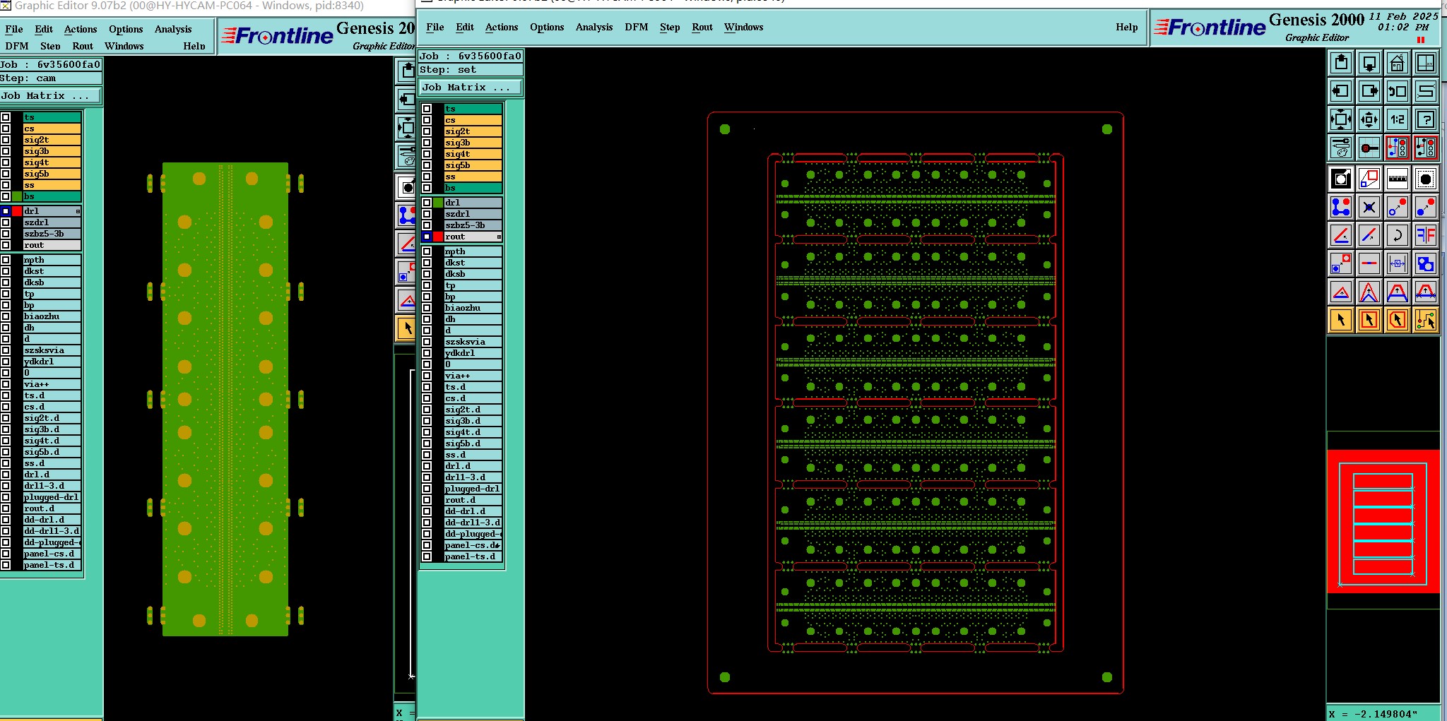The height and width of the screenshot is (721, 1447).
Task: Toggle the drl layer checkbox in cam window
Action: (6, 211)
